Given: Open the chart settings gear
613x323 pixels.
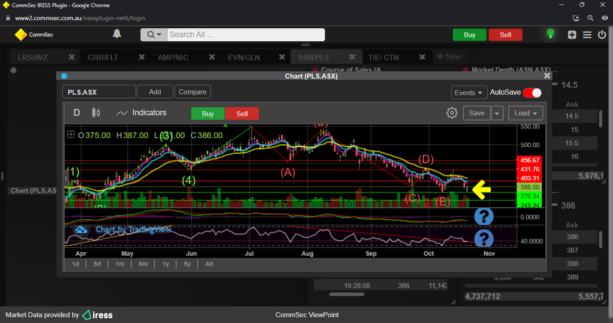Looking at the screenshot, I should click(x=452, y=113).
